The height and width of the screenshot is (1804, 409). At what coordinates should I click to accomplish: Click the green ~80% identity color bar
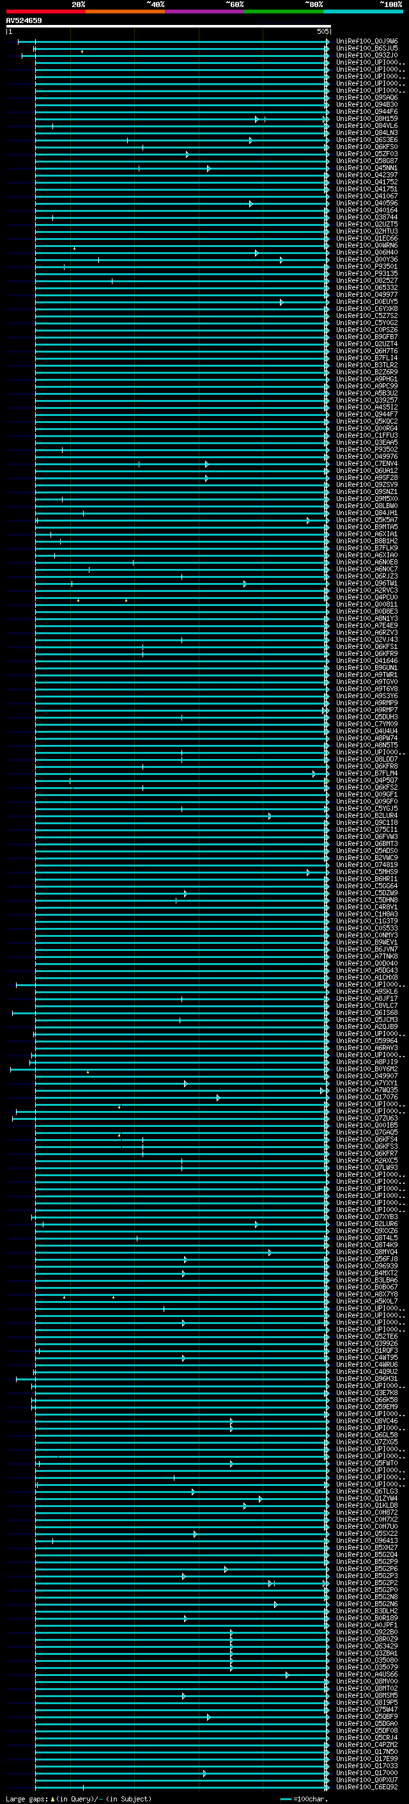[284, 12]
